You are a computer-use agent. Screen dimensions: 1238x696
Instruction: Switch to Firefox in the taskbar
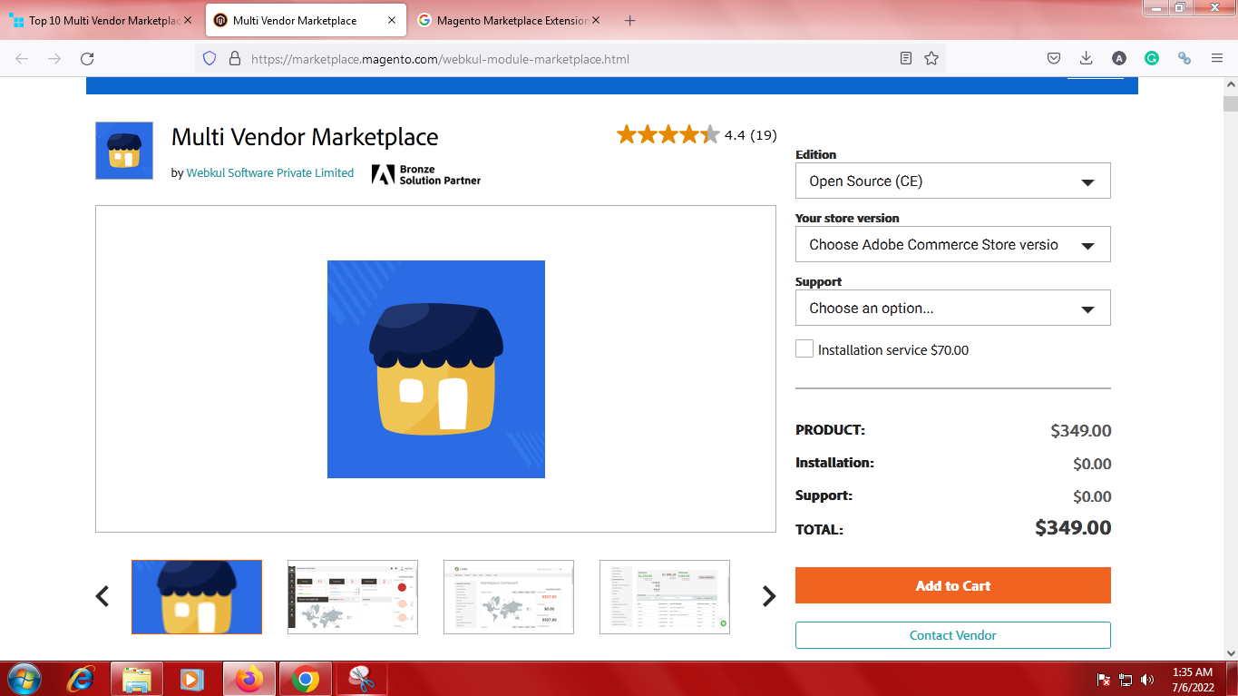(249, 679)
